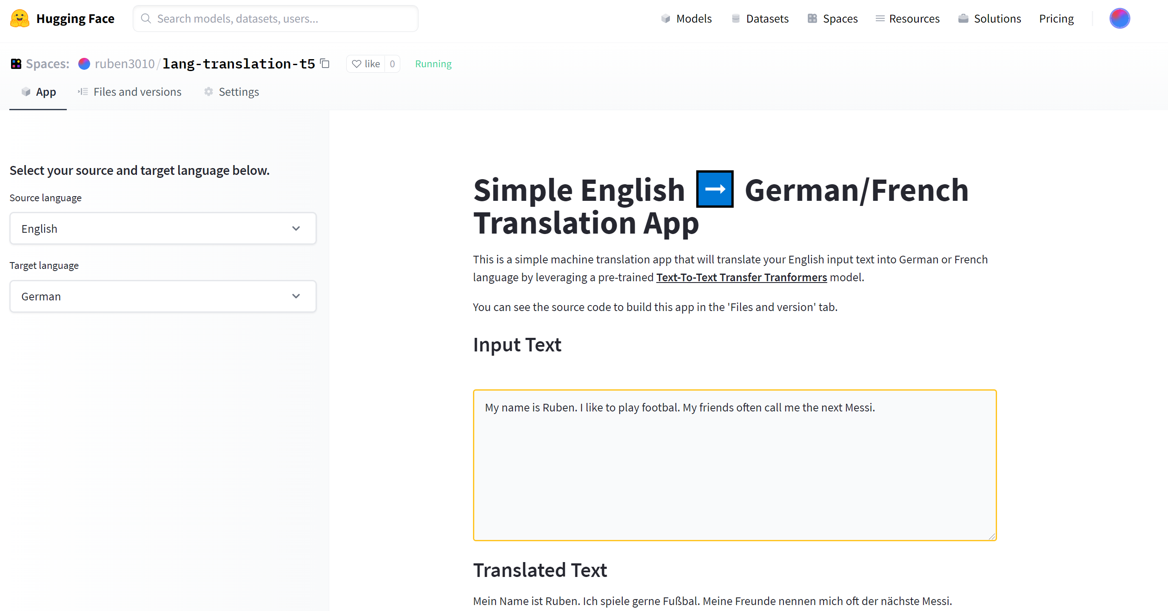This screenshot has height=611, width=1168.
Task: Click the search magnifier icon
Action: click(145, 19)
